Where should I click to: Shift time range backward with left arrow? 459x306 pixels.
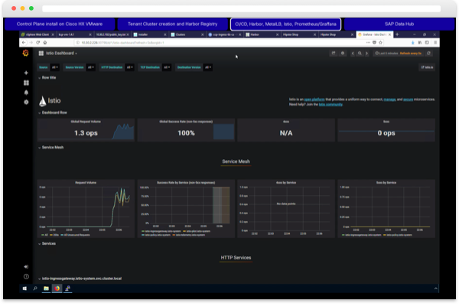[x=353, y=54]
